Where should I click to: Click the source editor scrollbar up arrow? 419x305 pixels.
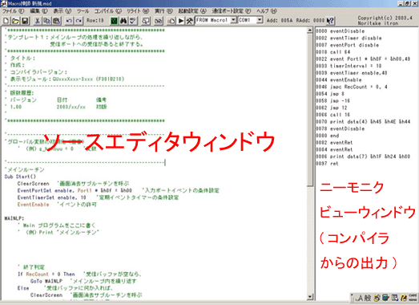coord(310,30)
